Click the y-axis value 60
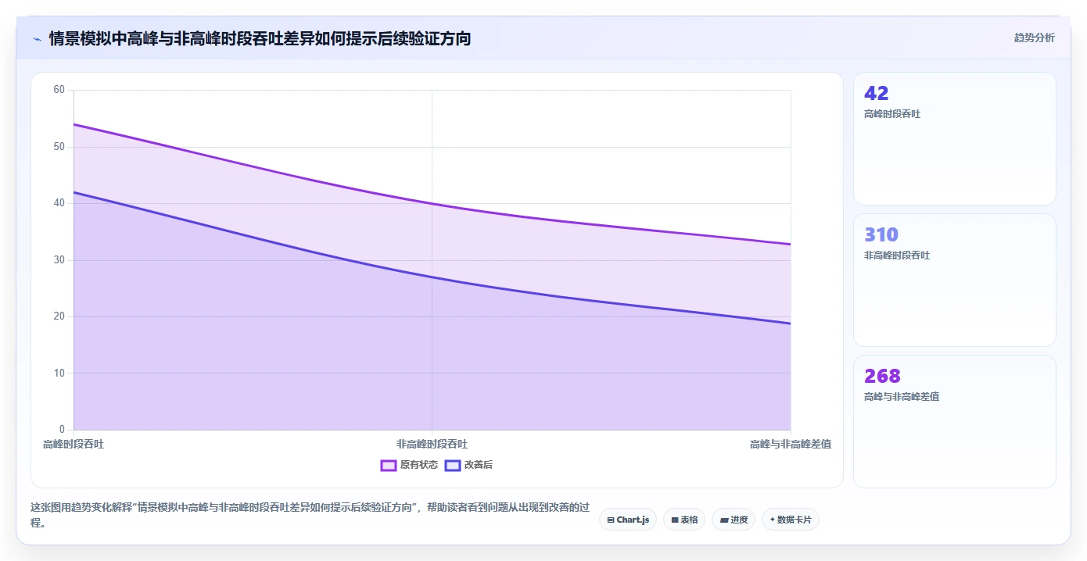Viewport: 1087px width, 561px height. point(59,90)
